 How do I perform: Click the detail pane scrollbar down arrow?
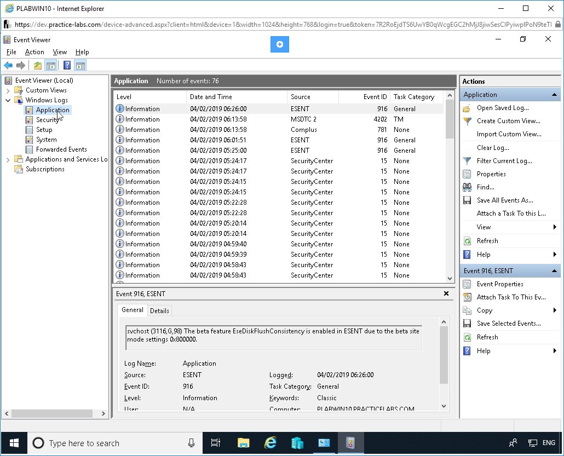coord(444,406)
